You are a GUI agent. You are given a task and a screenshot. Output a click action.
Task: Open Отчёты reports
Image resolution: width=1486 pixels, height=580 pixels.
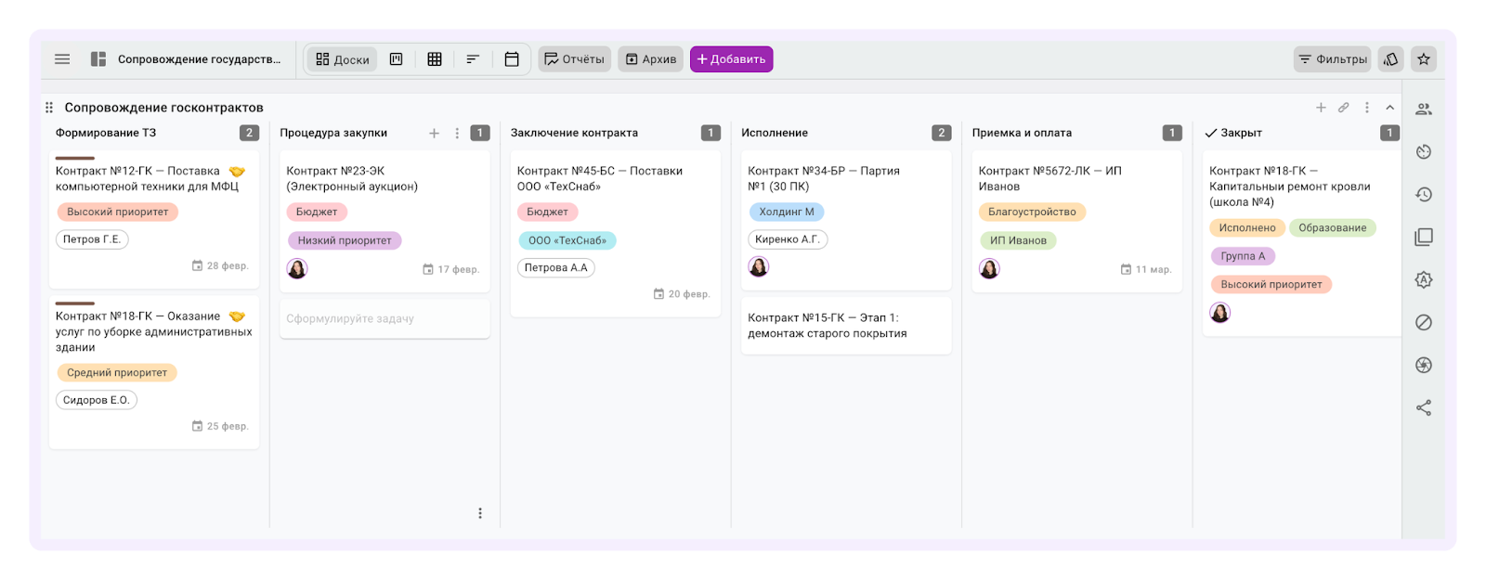pos(574,59)
